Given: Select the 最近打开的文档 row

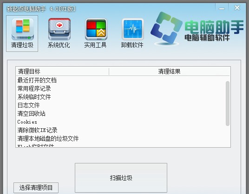Looking at the screenshot, I should click(x=121, y=80).
